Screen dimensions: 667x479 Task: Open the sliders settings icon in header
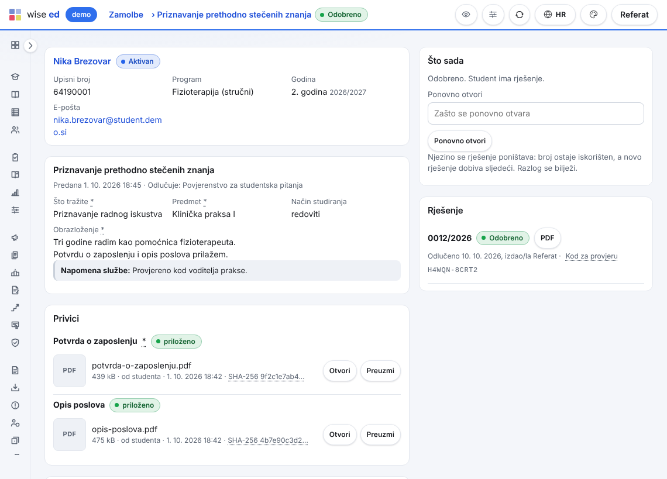click(x=493, y=15)
